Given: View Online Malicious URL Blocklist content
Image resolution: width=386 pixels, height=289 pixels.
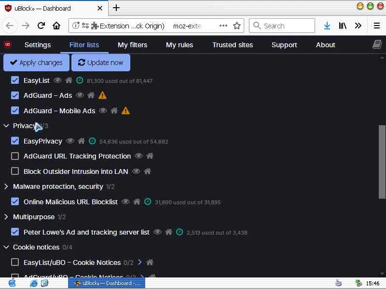Looking at the screenshot, I should point(125,202).
